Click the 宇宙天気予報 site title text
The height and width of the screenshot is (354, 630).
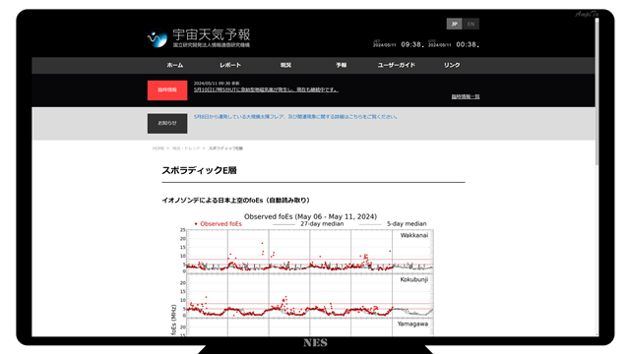(x=212, y=34)
